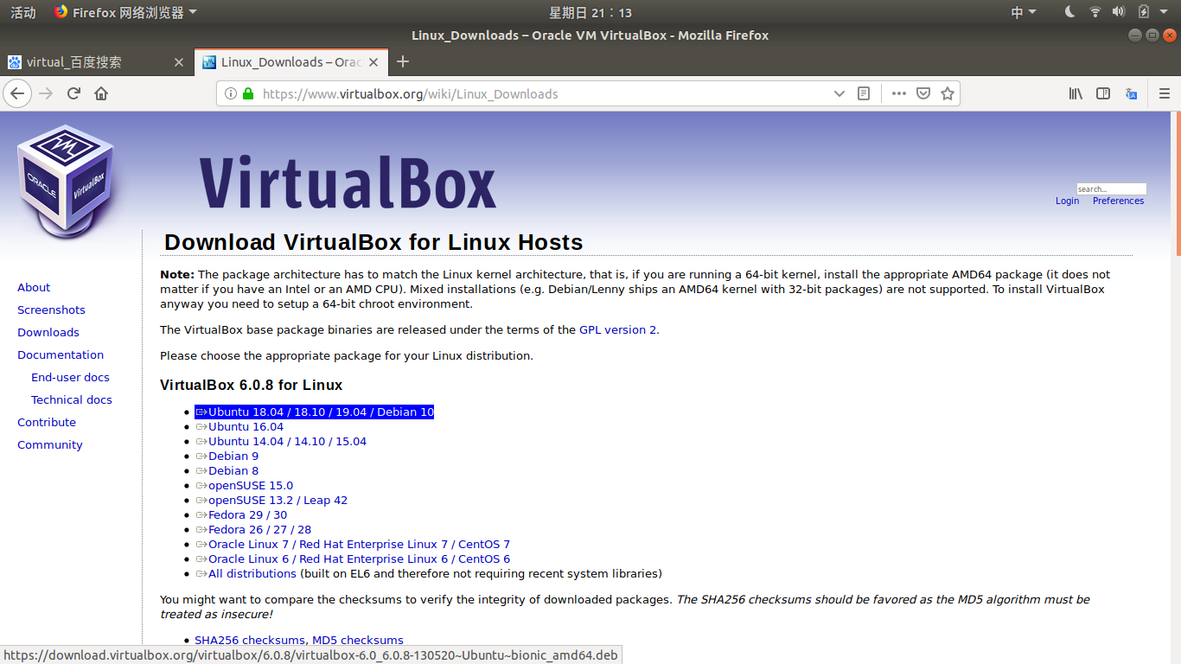Open the Preferences link

pos(1118,201)
